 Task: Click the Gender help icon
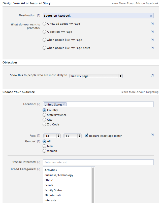[39, 141]
